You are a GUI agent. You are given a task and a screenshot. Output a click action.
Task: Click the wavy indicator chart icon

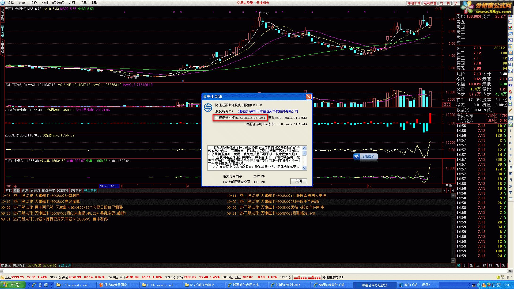511,79
